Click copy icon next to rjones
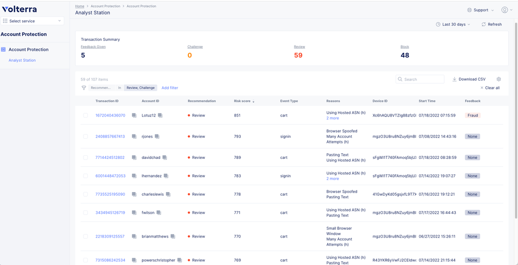Screen dimensions: 518x265 [x=157, y=137]
